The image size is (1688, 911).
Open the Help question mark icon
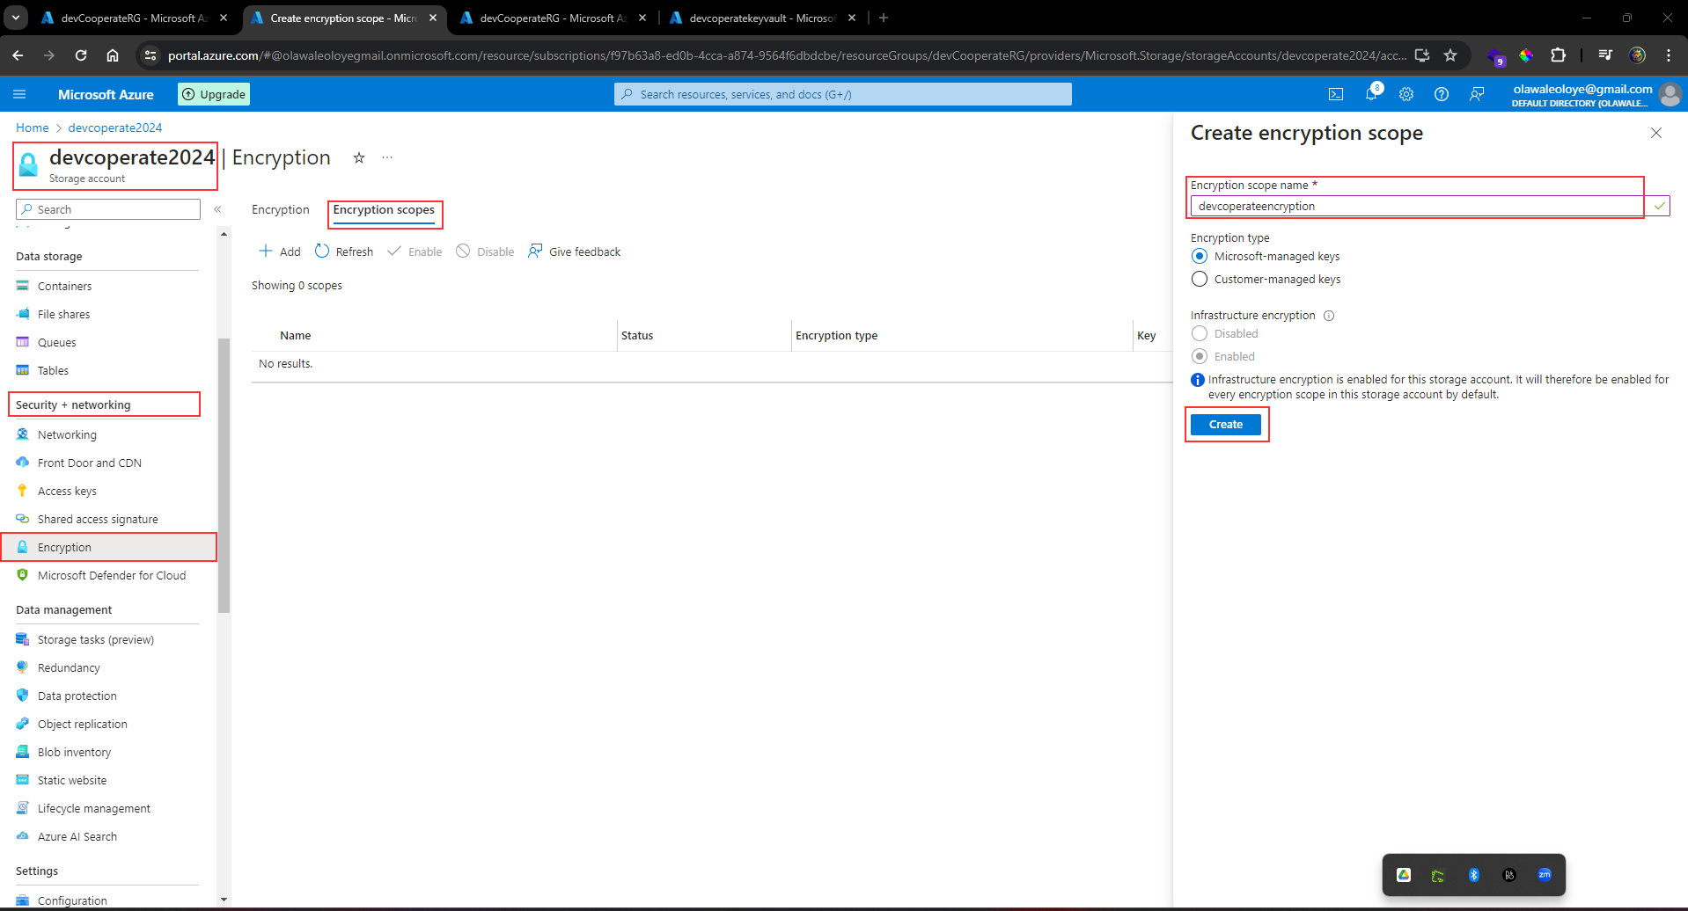[1442, 94]
